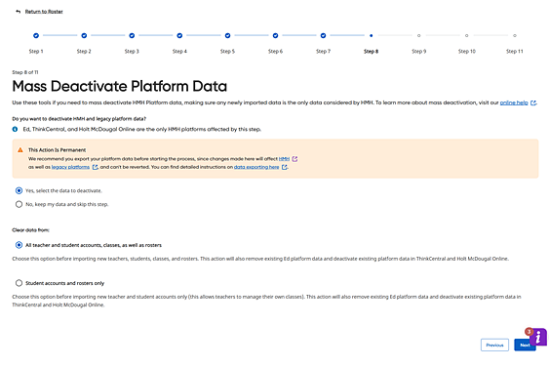Open the purple info help widget icon

[x=538, y=337]
